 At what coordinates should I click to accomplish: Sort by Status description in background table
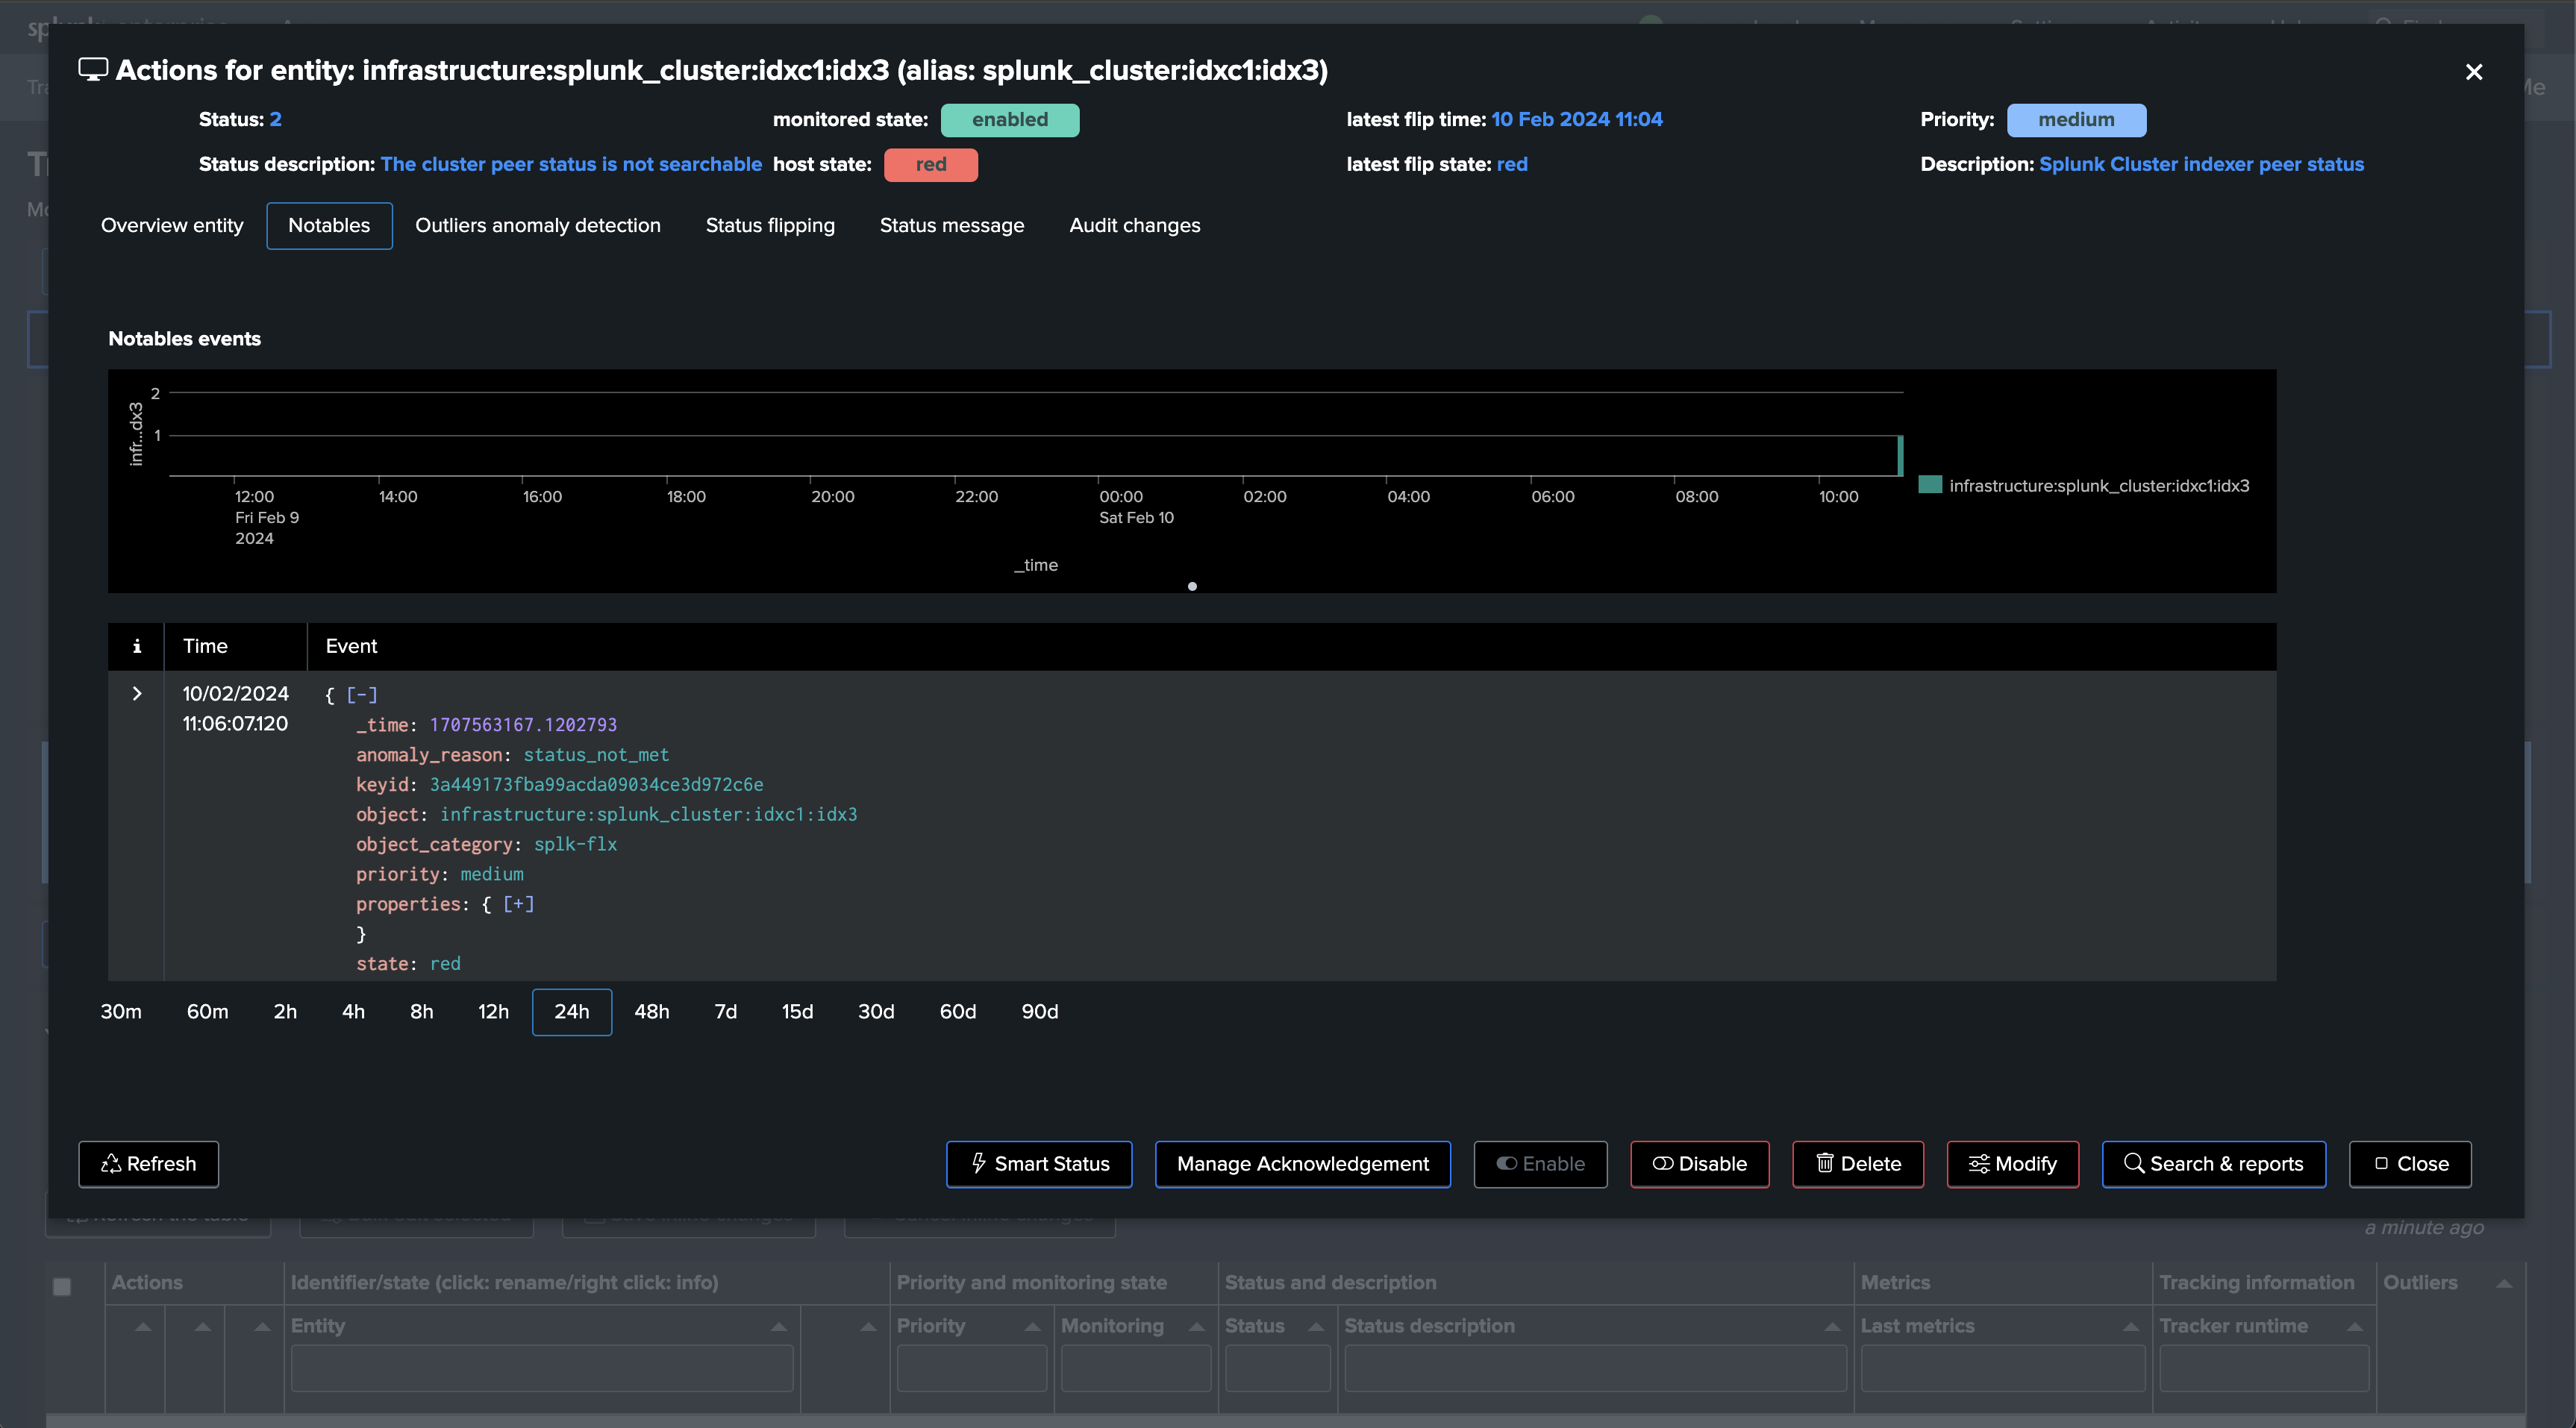point(1832,1326)
